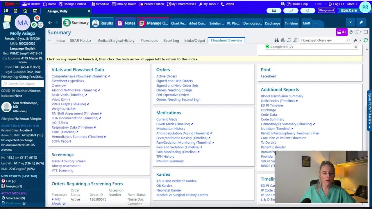
Task: Refresh the report with green arrows icon
Action: pyautogui.click(x=366, y=40)
